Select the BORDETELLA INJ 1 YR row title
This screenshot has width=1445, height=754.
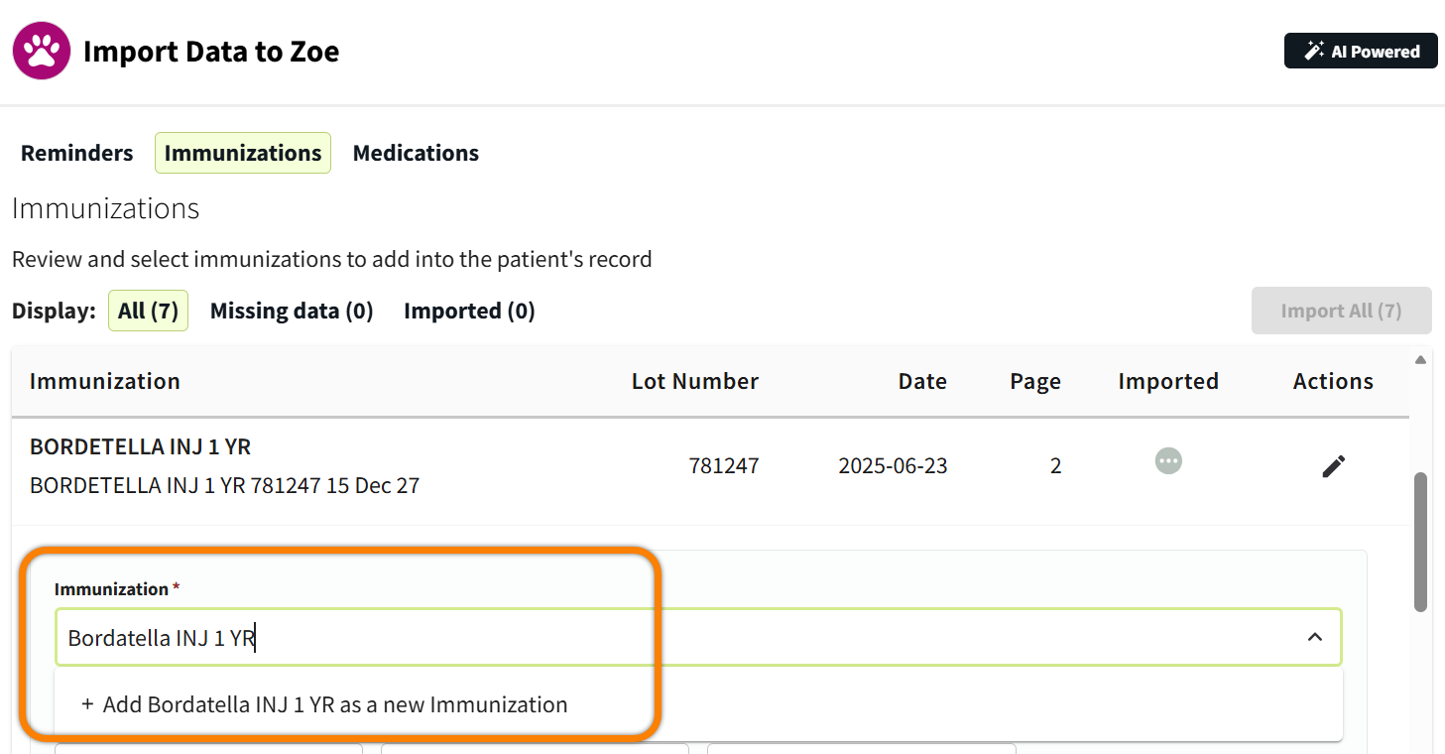point(140,446)
